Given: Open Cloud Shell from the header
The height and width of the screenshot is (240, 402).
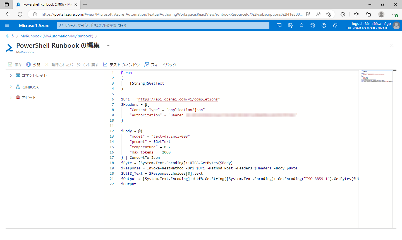Looking at the screenshot, I should (x=279, y=25).
